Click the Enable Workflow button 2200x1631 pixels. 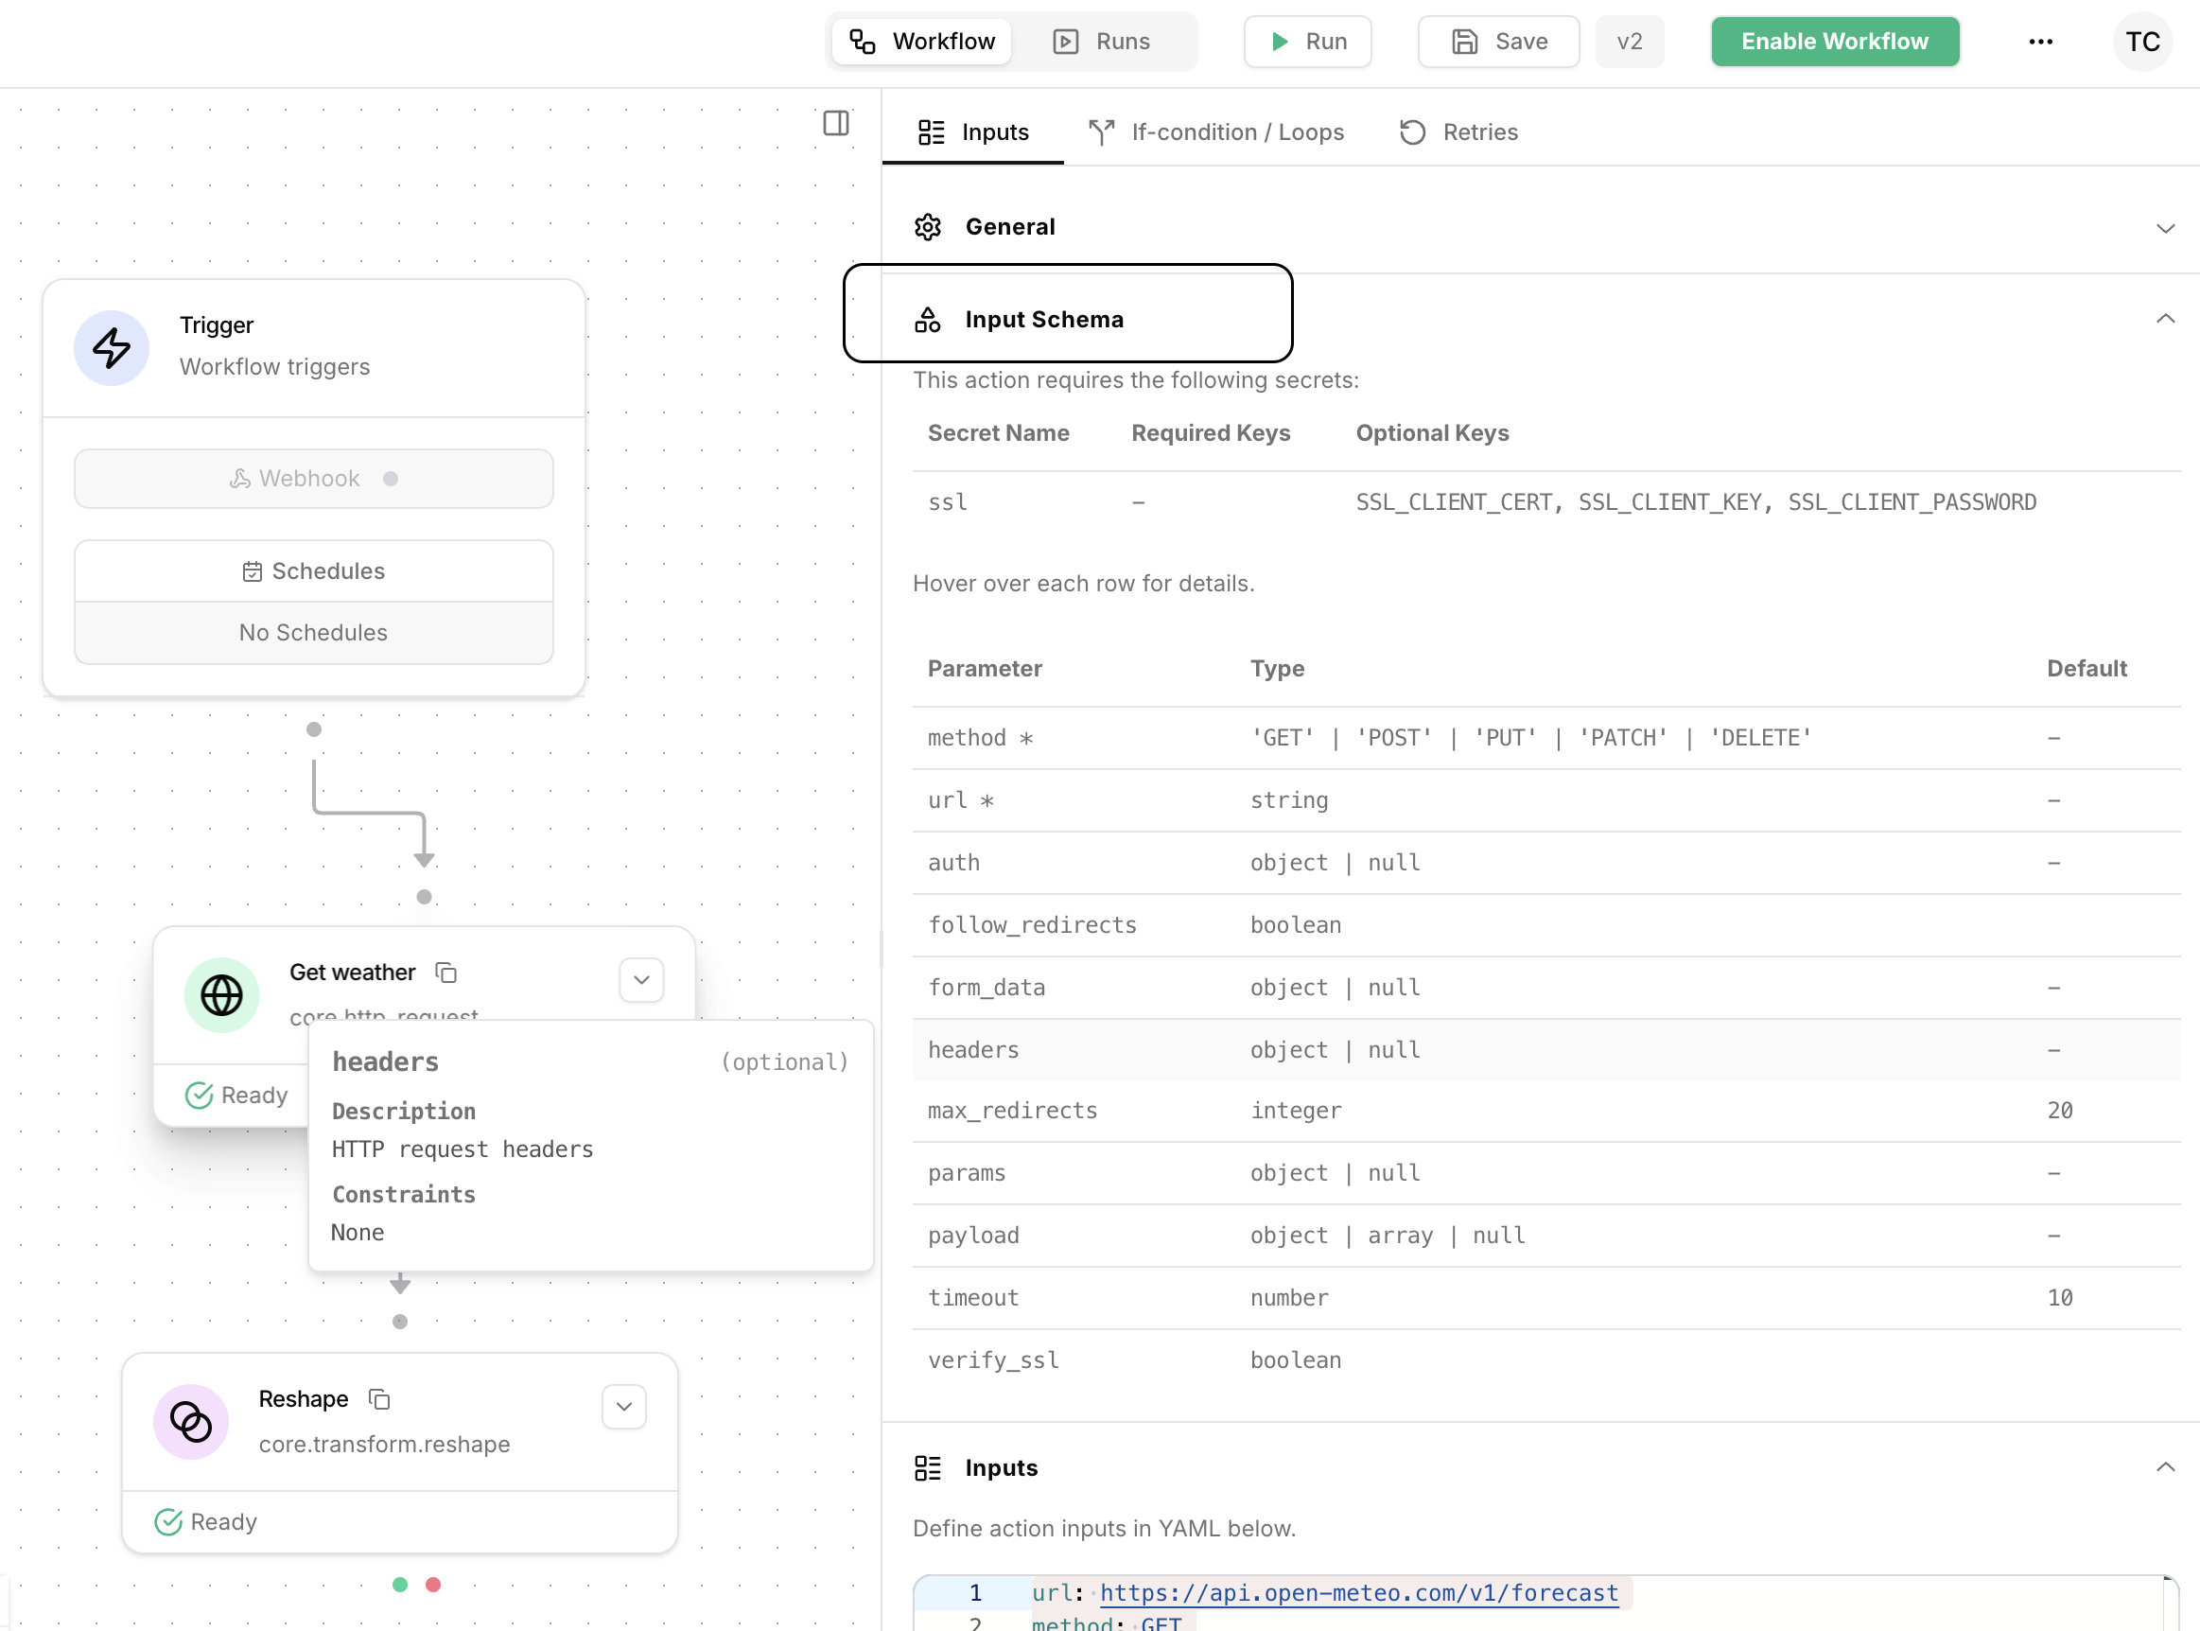coord(1834,42)
